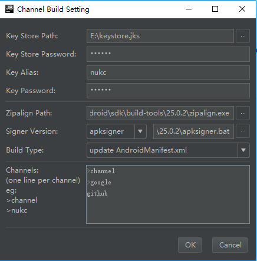Browse for apksigner.bat path
The image size is (257, 261).
(243, 131)
